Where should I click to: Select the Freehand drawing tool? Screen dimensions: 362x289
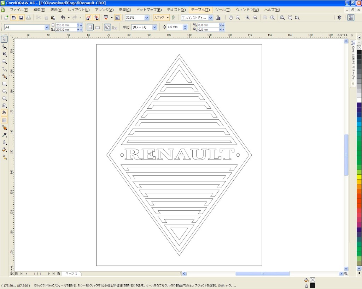(x=4, y=69)
